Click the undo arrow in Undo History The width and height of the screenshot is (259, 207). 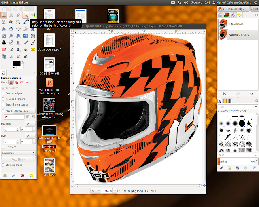coord(224,94)
